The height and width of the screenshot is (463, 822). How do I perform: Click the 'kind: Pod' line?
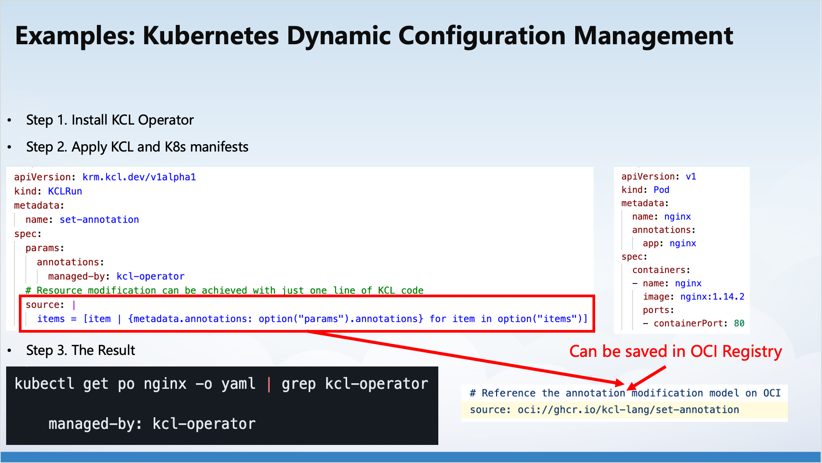[x=645, y=190]
